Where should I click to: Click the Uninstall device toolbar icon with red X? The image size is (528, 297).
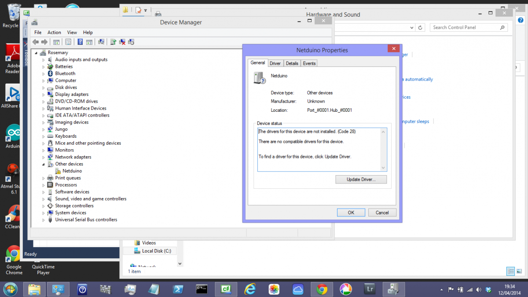122,42
